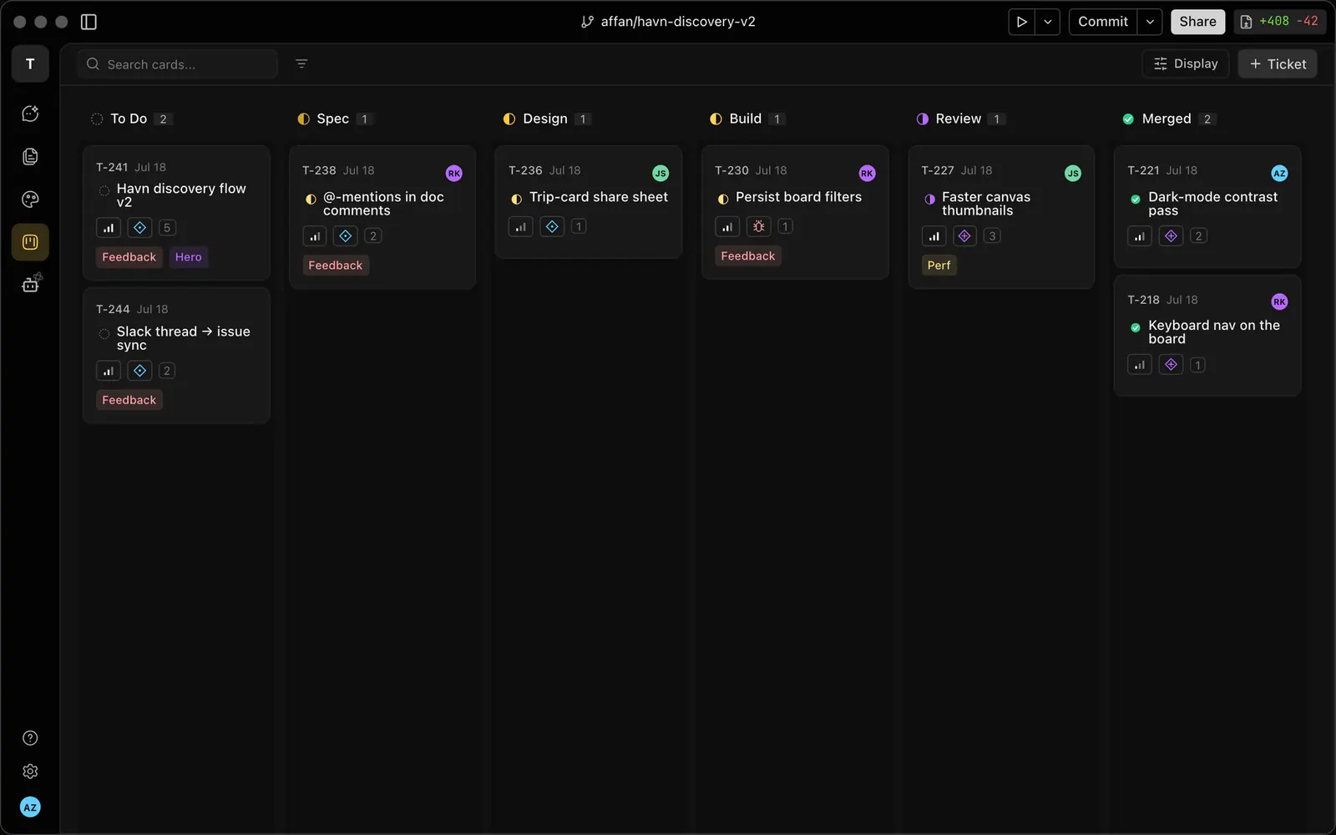1336x835 pixels.
Task: Toggle status of Persist board filters
Action: pos(723,199)
